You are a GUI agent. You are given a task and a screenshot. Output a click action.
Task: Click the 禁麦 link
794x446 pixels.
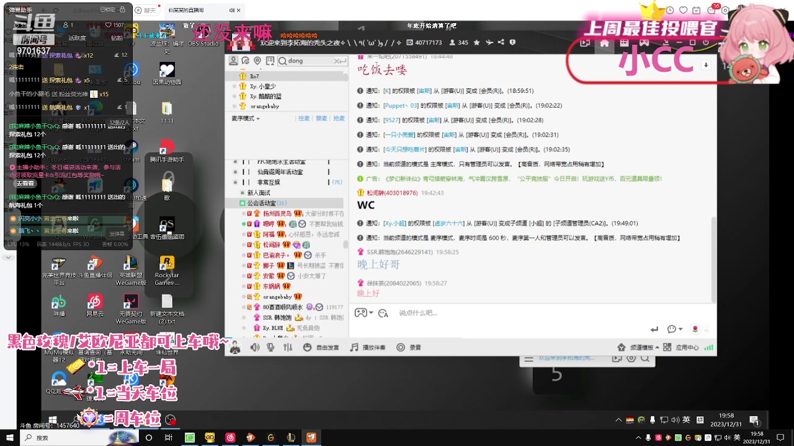(x=321, y=118)
